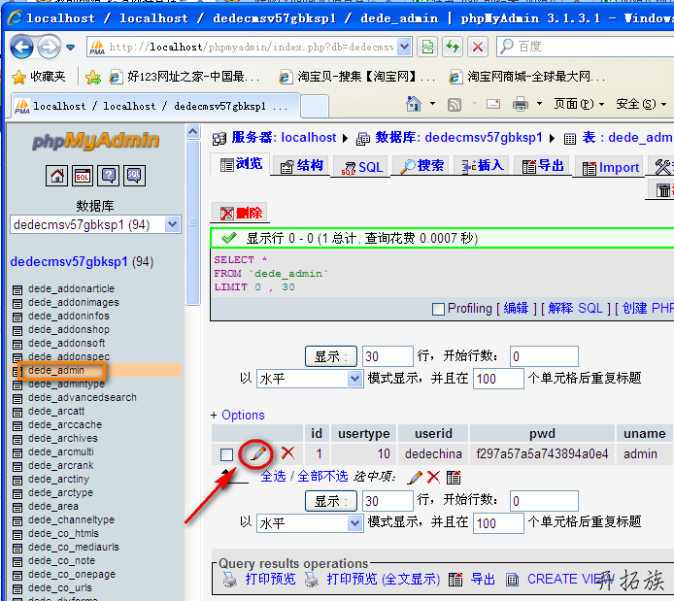Click the Print toolbar icon
This screenshot has width=674, height=601.
click(x=521, y=104)
